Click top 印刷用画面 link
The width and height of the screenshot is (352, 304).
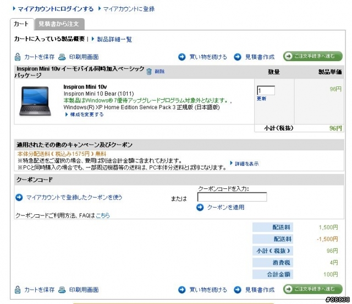[84, 57]
